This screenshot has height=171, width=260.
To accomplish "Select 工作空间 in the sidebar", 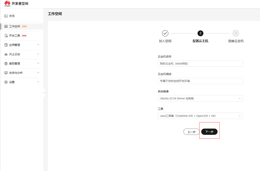I will [22, 26].
